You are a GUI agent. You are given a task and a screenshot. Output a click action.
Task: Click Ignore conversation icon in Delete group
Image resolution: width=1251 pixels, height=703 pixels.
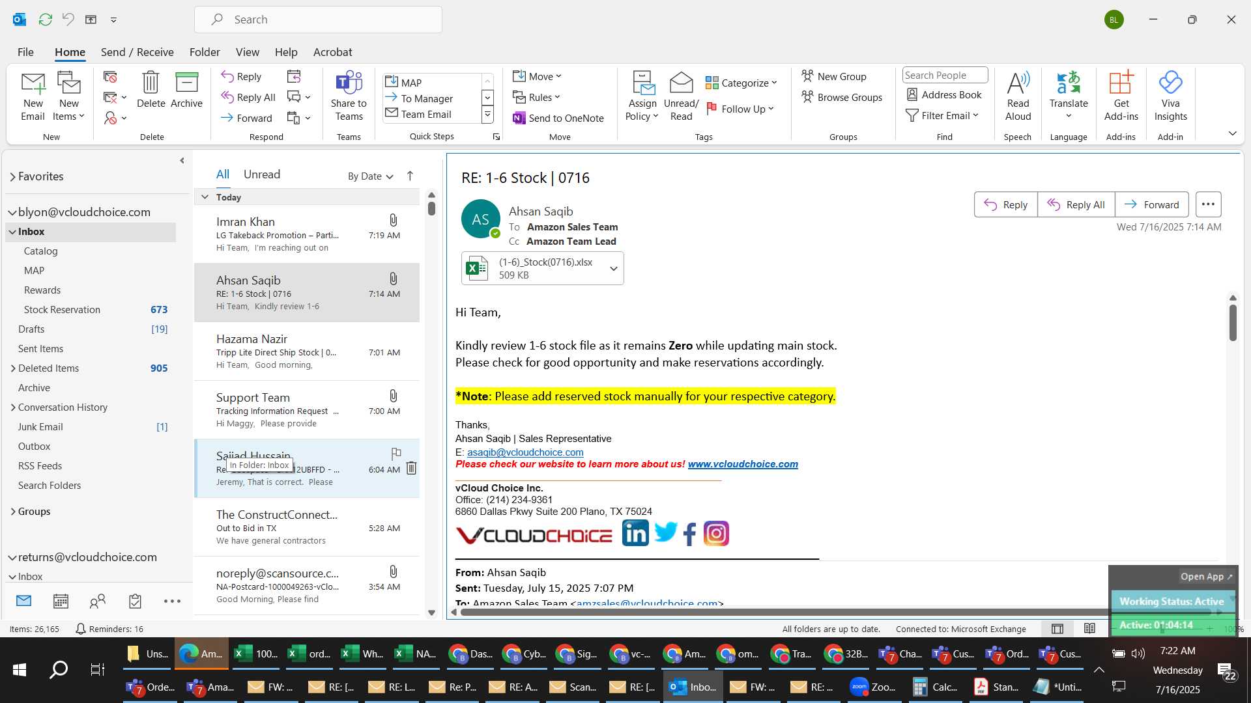pyautogui.click(x=110, y=77)
